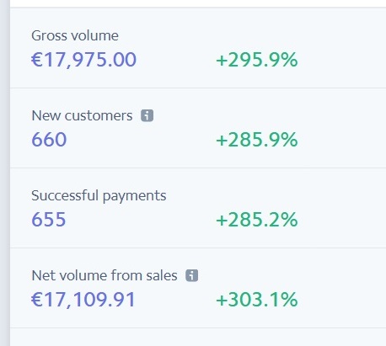
Task: Click the empty row below Net volume
Action: [x=198, y=337]
